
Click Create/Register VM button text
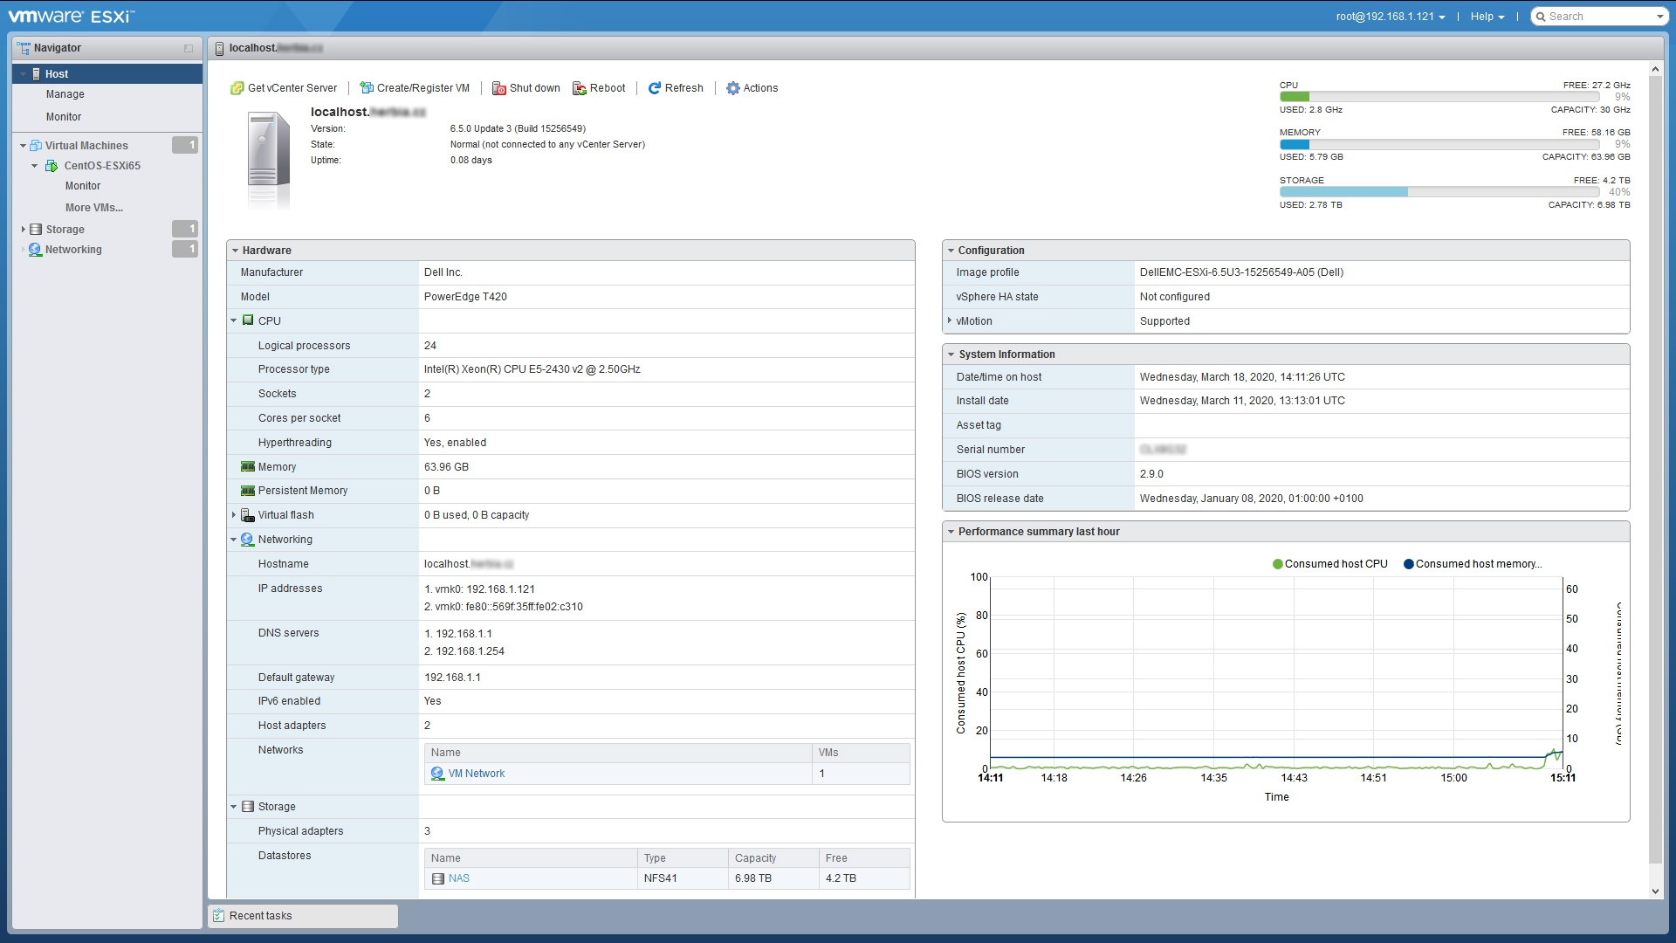click(x=423, y=88)
